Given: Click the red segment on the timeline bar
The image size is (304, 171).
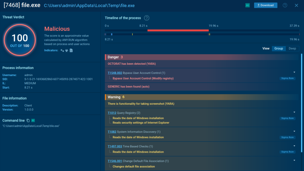Looking at the screenshot, I should click(x=178, y=30).
